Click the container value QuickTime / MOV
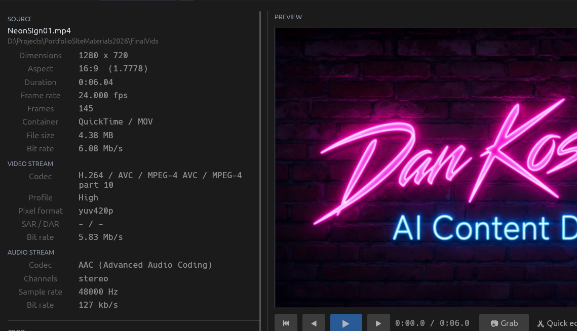The image size is (577, 331). [x=116, y=122]
